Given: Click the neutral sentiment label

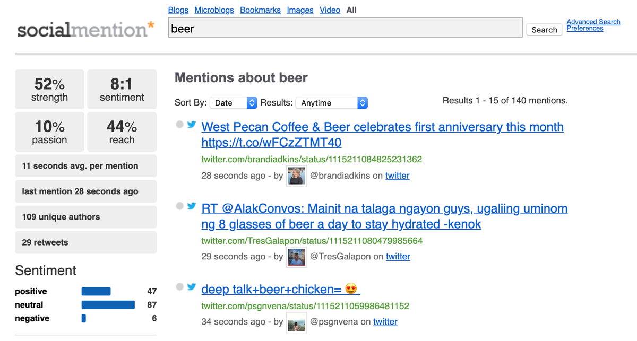Looking at the screenshot, I should click(29, 305).
